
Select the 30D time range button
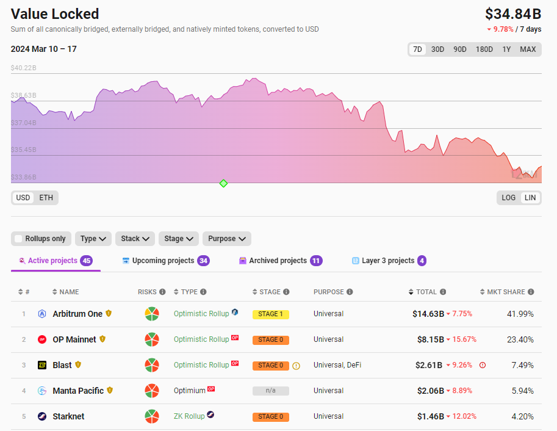(x=437, y=49)
